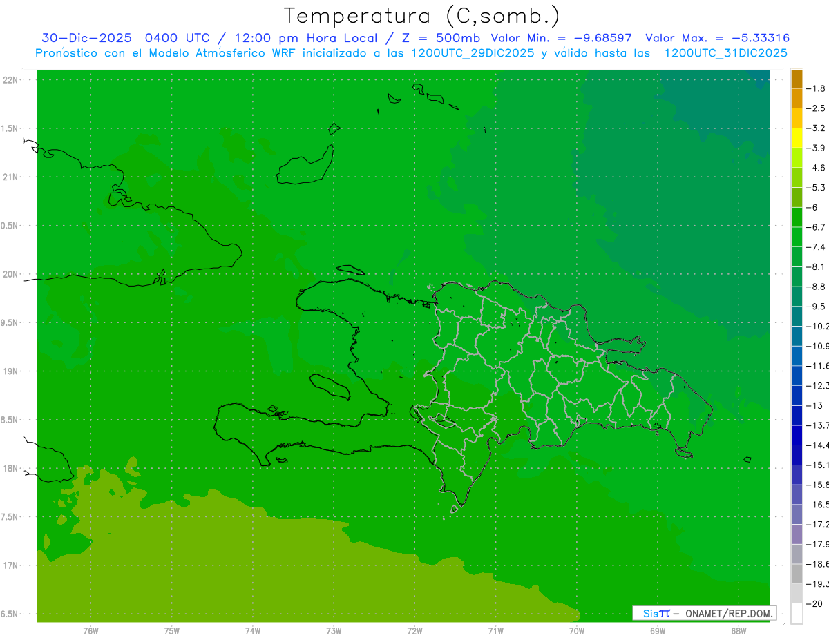This screenshot has width=829, height=640.
Task: Click 'Valor Min. = -9.68597' text
Action: 561,38
